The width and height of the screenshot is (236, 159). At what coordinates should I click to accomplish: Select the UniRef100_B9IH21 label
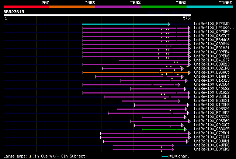(212, 48)
